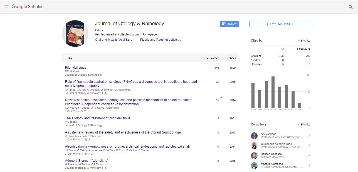View the 8 citations count

(x=218, y=161)
